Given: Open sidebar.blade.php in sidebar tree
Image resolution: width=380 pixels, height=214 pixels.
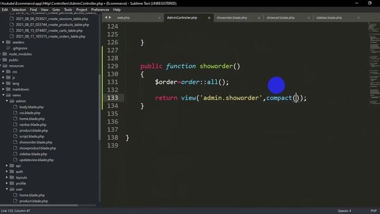Looking at the screenshot, I should [33, 154].
